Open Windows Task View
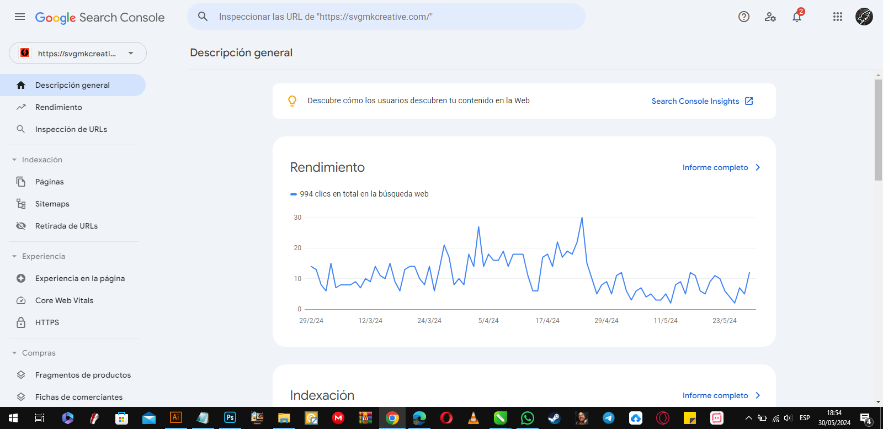 tap(40, 418)
